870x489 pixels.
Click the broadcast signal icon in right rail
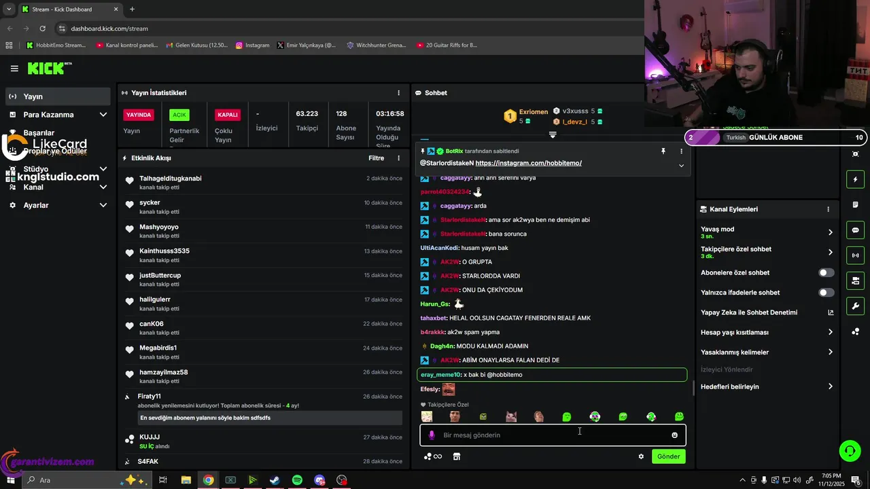[x=855, y=255]
